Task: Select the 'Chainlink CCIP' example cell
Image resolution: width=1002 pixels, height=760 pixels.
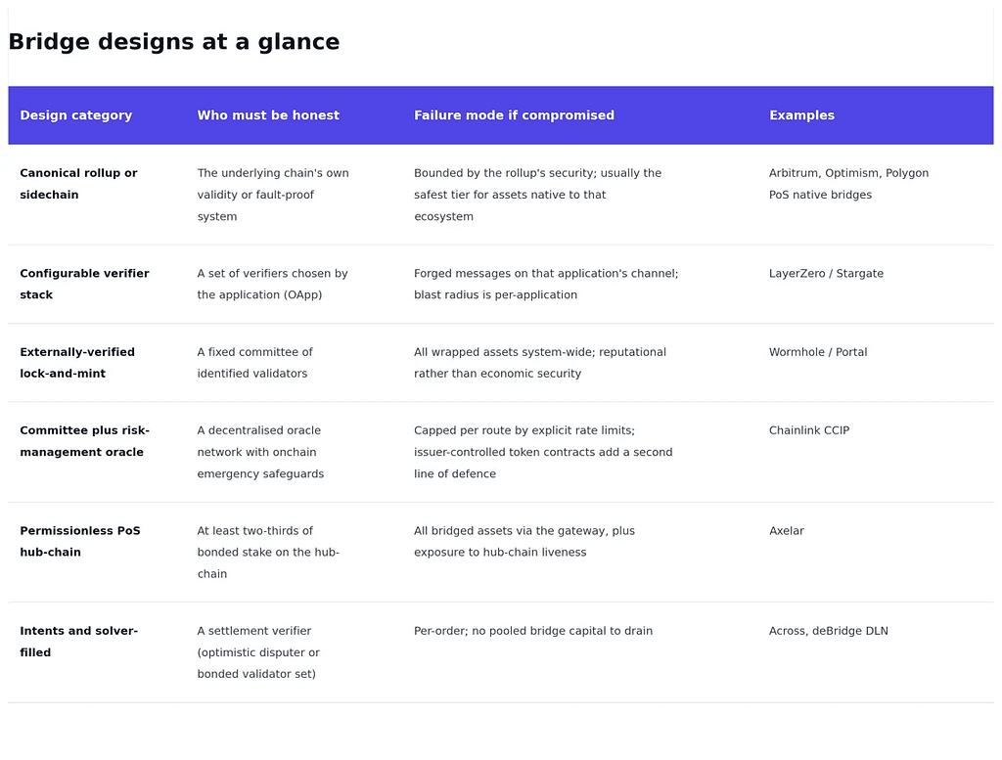Action: pos(809,430)
